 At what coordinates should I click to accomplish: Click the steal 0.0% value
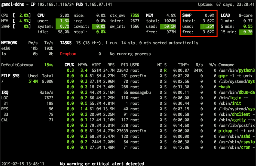click(x=101, y=32)
